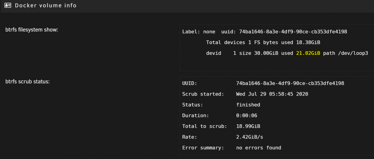Click the Error summary field label

(203, 148)
